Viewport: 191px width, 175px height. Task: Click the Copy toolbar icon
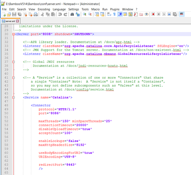48,14
